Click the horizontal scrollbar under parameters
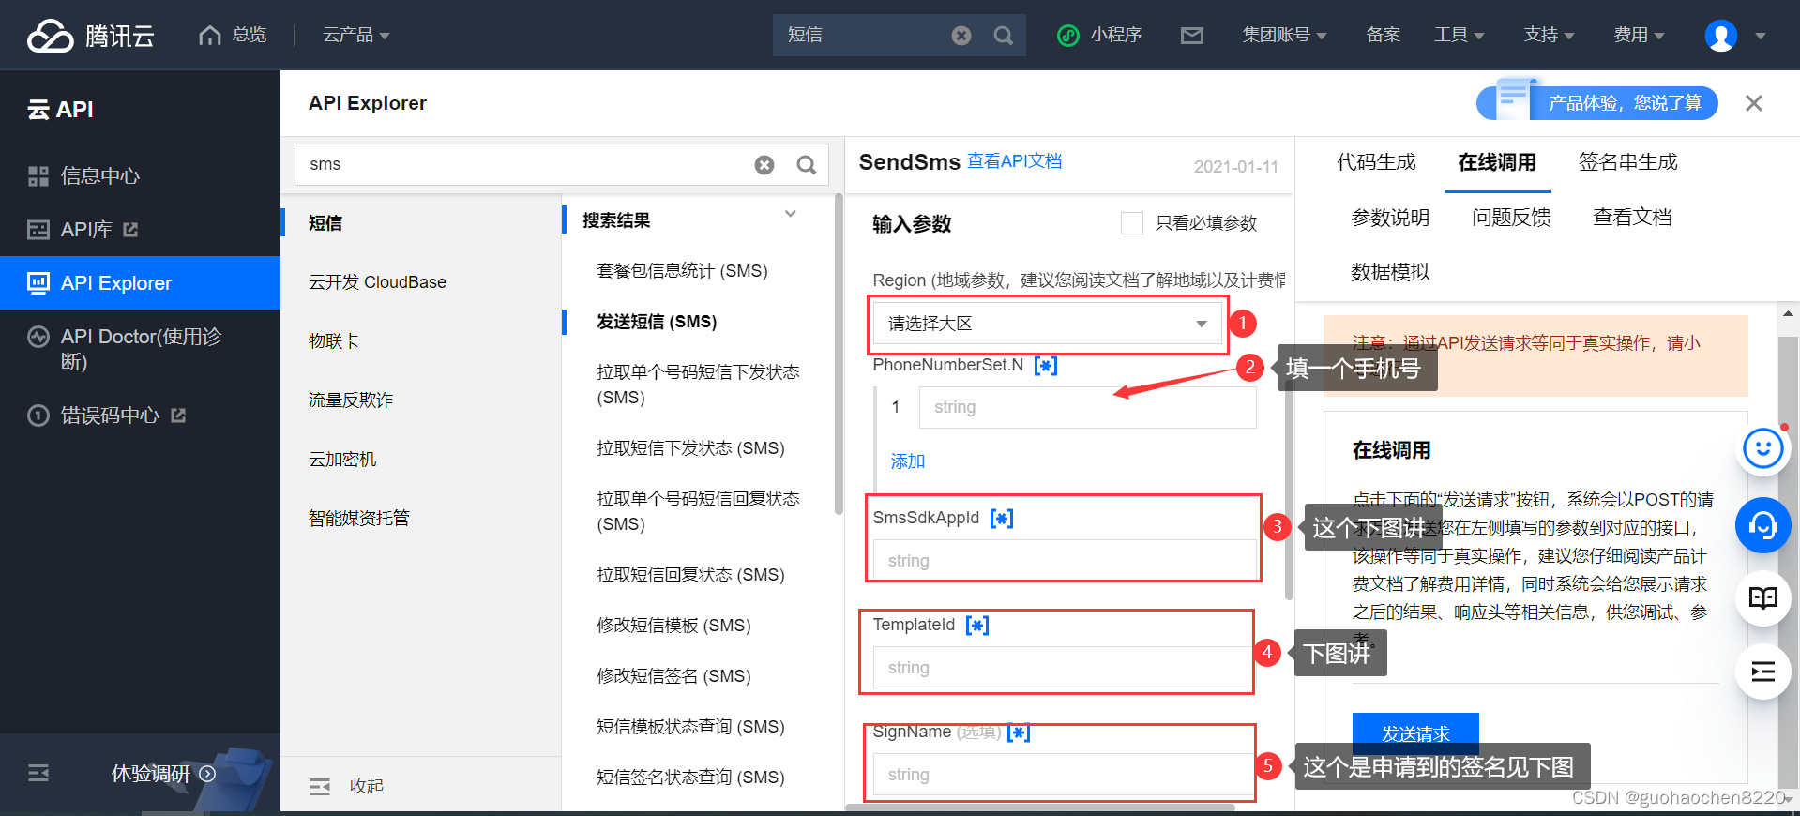Viewport: 1800px width, 816px height. pos(1040,807)
